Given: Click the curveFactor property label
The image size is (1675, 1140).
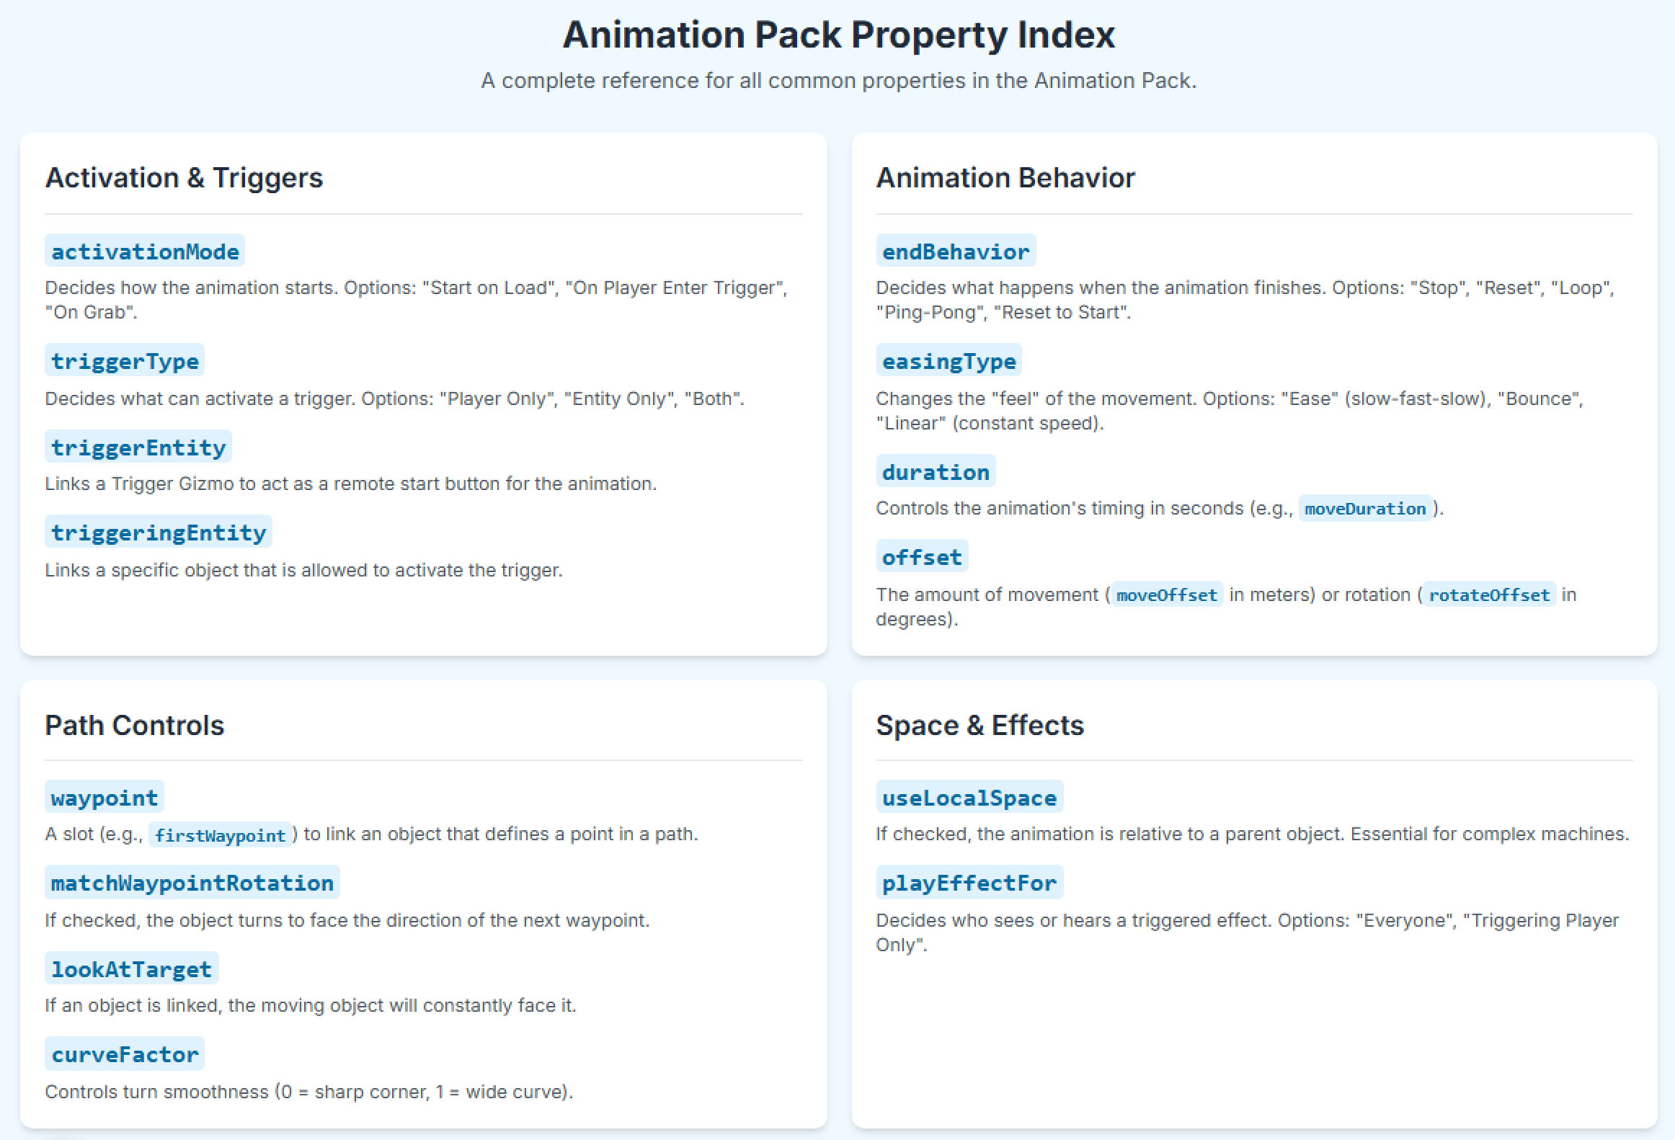Looking at the screenshot, I should click(x=125, y=1054).
